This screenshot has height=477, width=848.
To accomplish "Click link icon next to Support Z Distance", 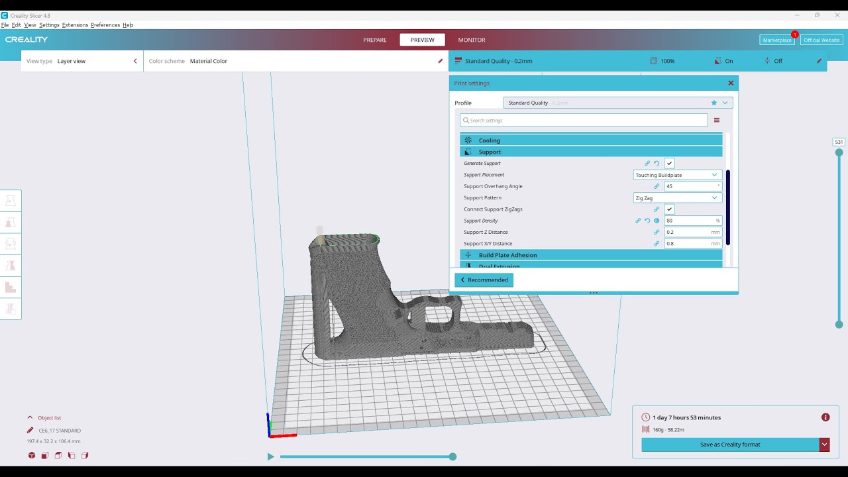I will (x=657, y=233).
